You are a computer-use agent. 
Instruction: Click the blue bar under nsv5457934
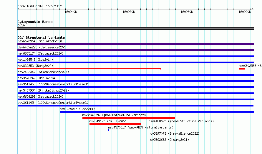135,93
